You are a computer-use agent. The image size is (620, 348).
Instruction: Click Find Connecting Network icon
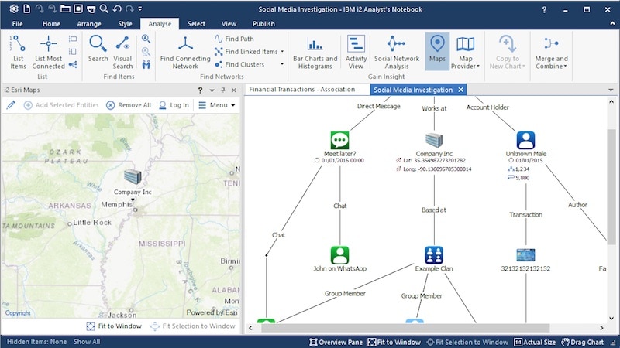[x=185, y=52]
